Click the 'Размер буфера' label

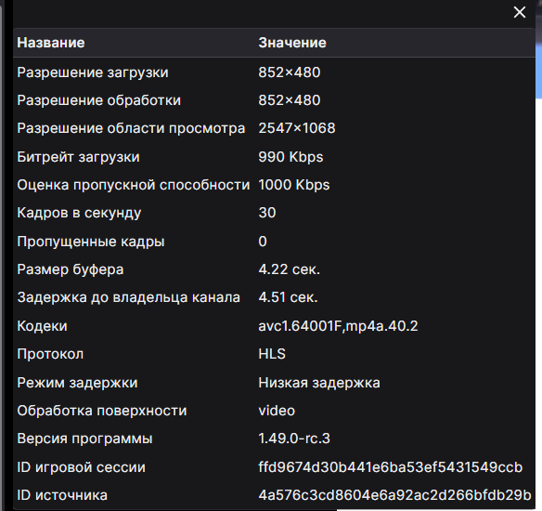[71, 269]
